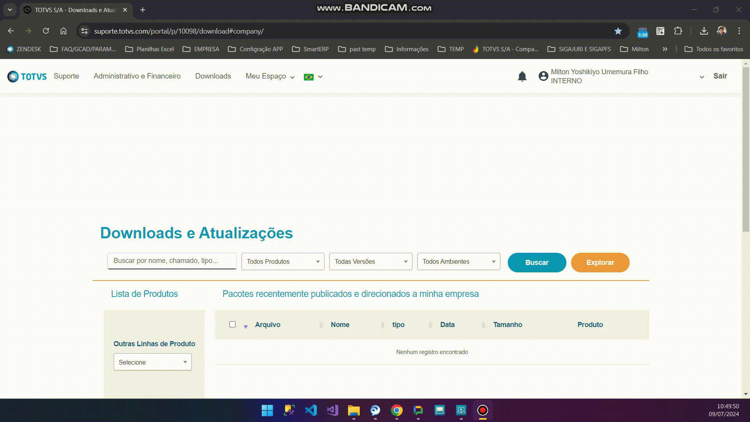Open the sort arrow next to the checkbox
750x422 pixels.
coord(246,326)
